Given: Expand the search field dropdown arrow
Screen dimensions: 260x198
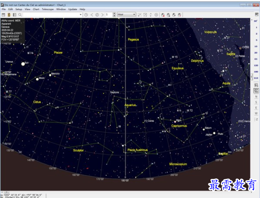Looking at the screenshot, I should pos(80,15).
